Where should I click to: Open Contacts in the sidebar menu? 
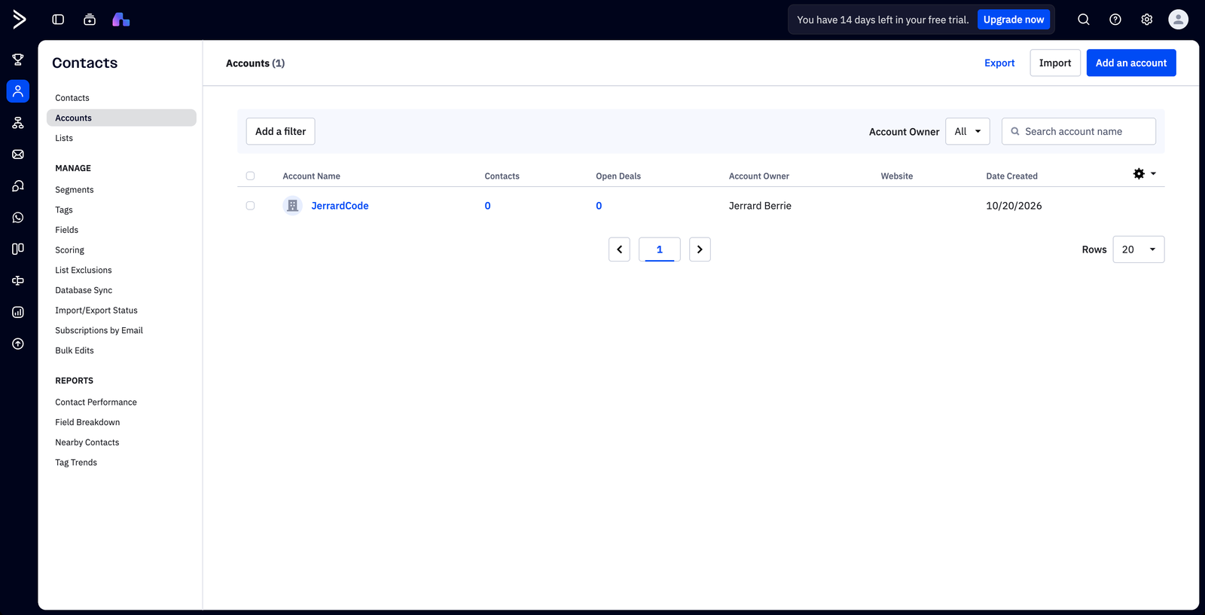[72, 98]
